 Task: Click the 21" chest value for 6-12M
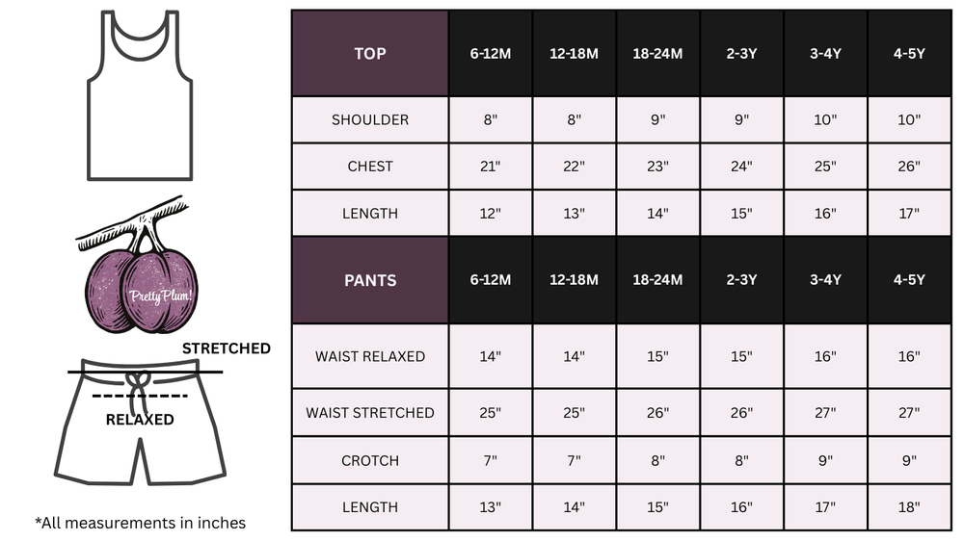pyautogui.click(x=491, y=167)
